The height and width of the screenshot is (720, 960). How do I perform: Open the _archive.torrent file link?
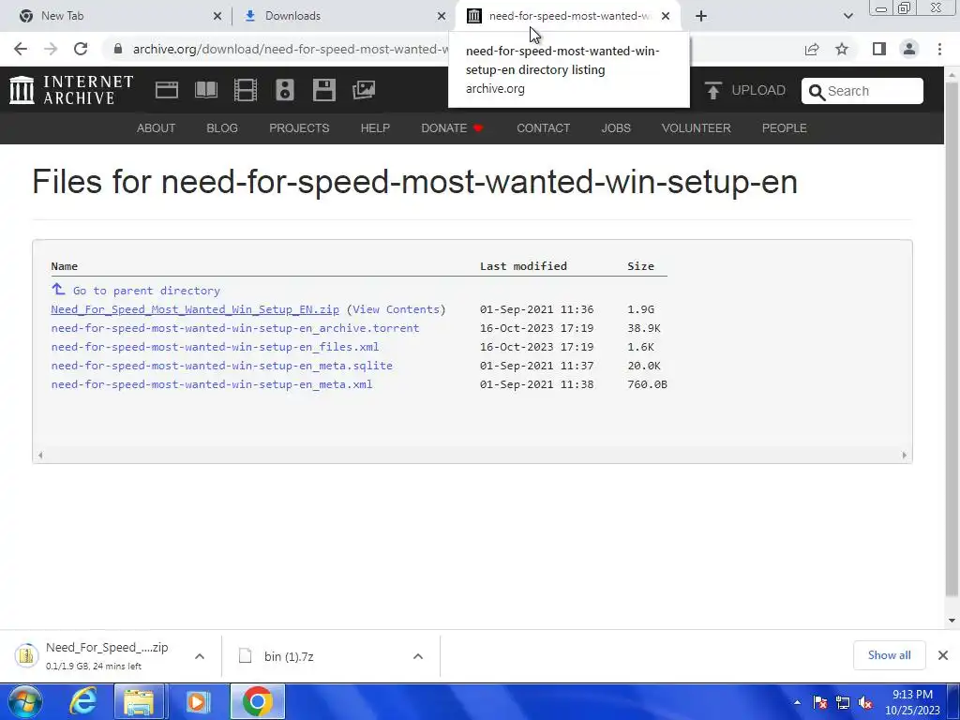click(x=235, y=328)
